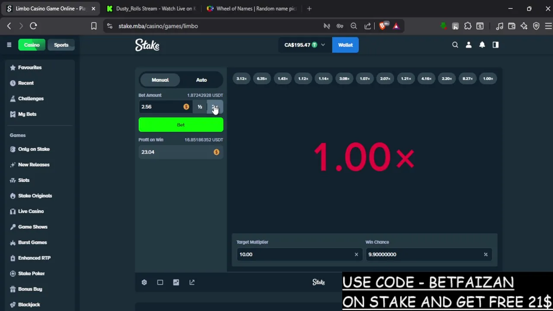
Task: Open Game Shows category
Action: coord(33,227)
